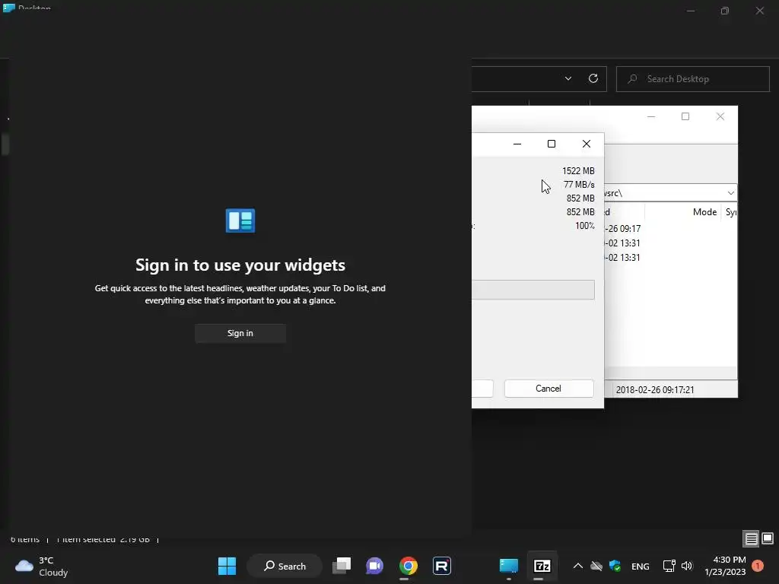Click the widgets logo icon above the heading

(240, 221)
